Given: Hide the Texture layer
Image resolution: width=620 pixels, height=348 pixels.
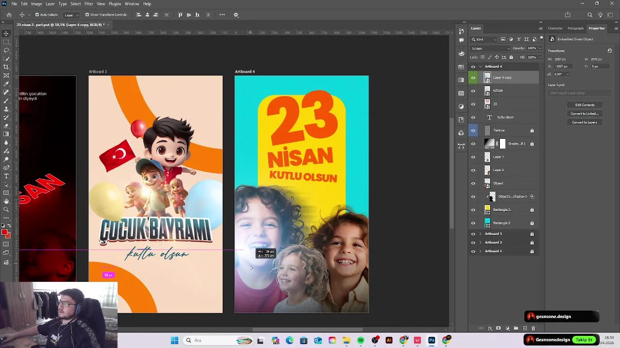Looking at the screenshot, I should tap(473, 130).
